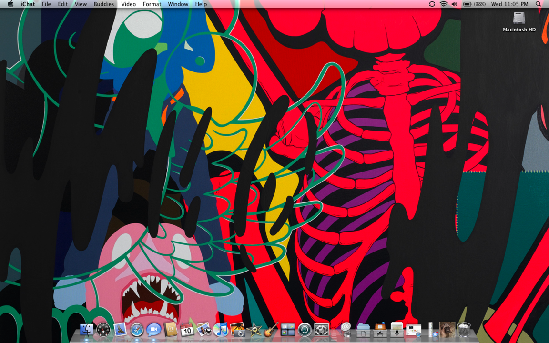Launch Preview from the Dock
Screen dimensions: 549x343
[x=204, y=330]
